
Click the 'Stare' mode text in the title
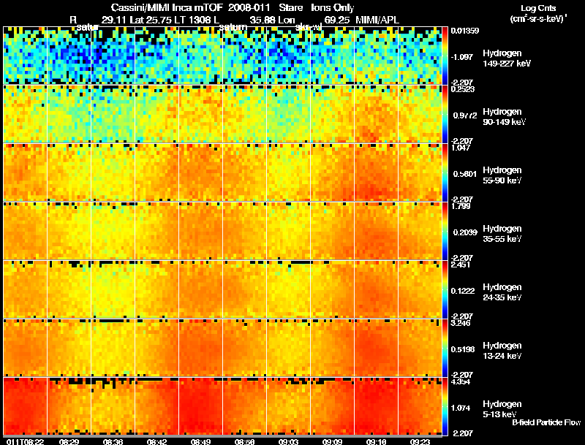pos(290,8)
